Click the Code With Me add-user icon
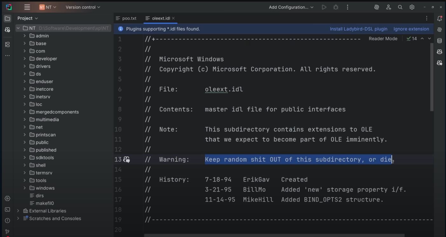The image size is (446, 237). coord(388,7)
